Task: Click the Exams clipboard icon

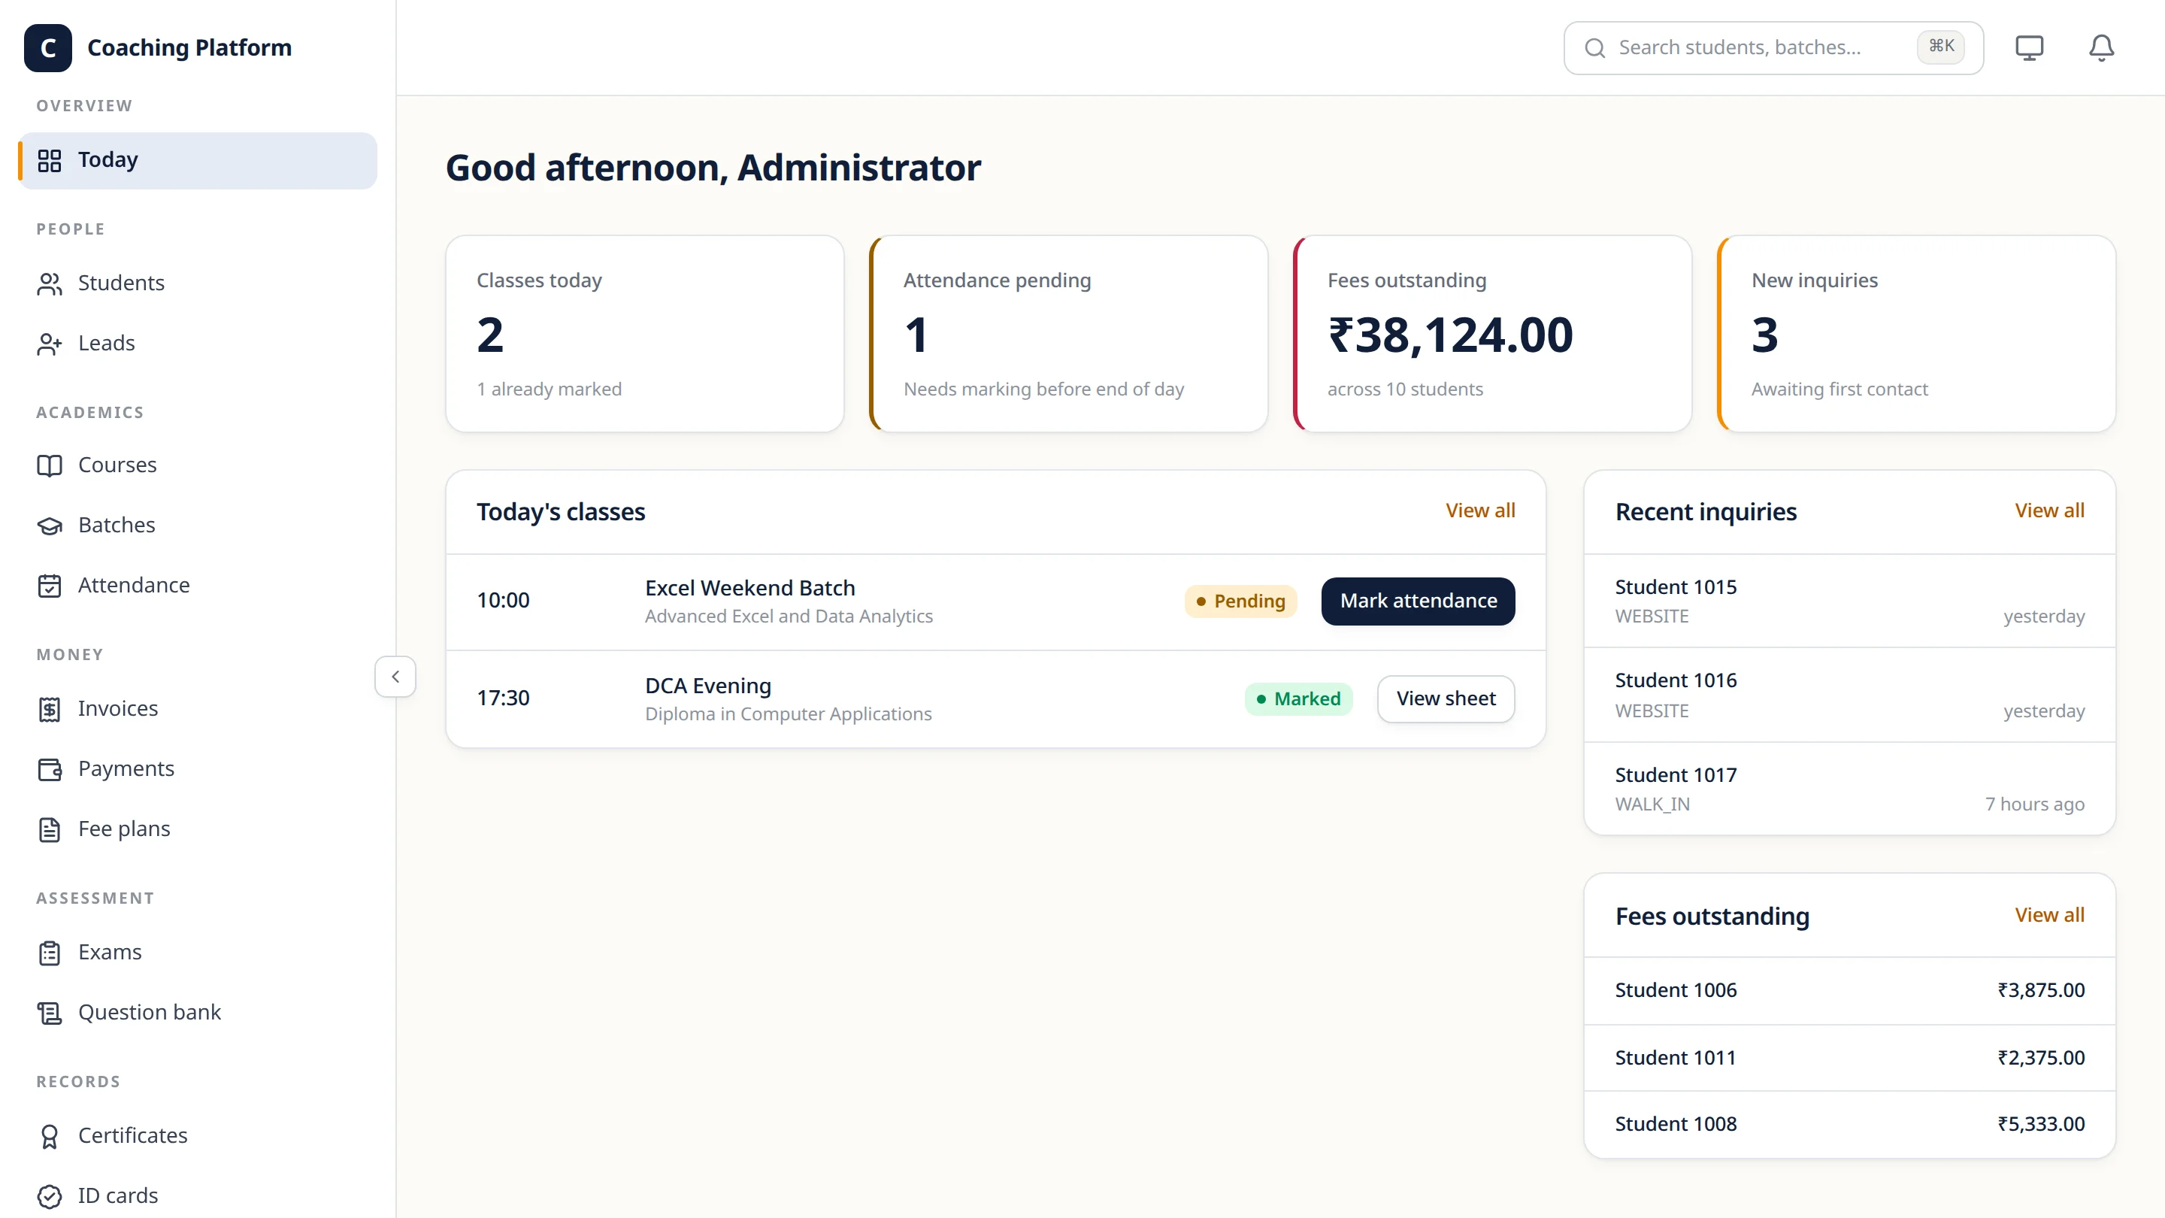Action: pyautogui.click(x=50, y=953)
